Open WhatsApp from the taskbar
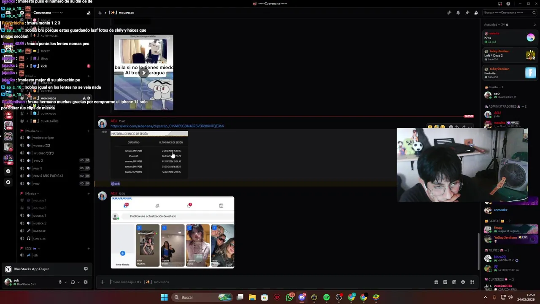This screenshot has height=304, width=540. tap(289, 297)
